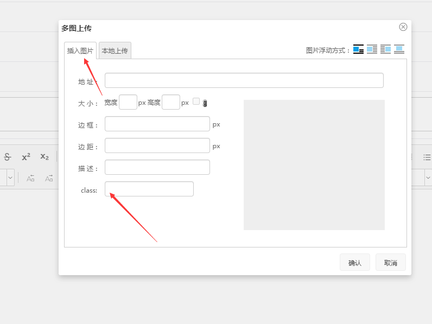The height and width of the screenshot is (324, 432).
Task: Select the centered image alignment icon
Action: click(399, 49)
